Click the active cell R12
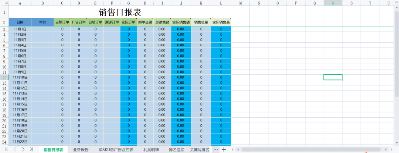 point(333,77)
